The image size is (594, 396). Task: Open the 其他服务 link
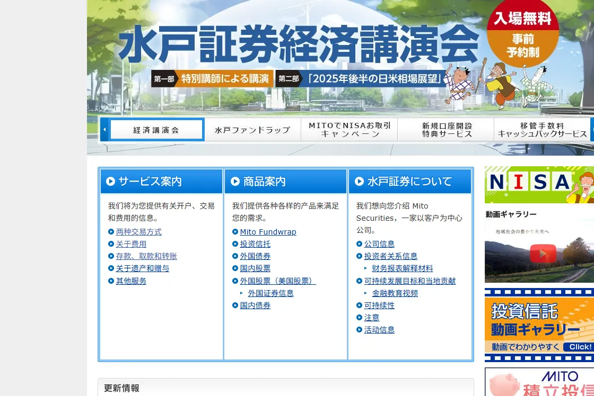point(131,281)
